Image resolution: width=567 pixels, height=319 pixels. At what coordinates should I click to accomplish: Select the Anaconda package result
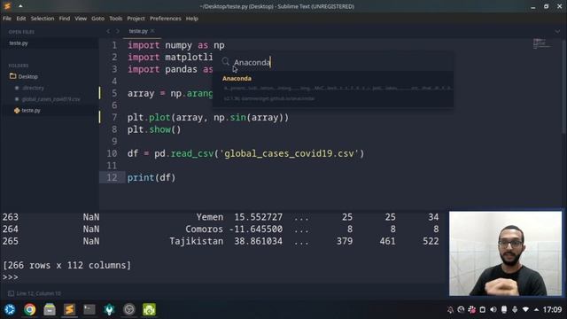333,89
